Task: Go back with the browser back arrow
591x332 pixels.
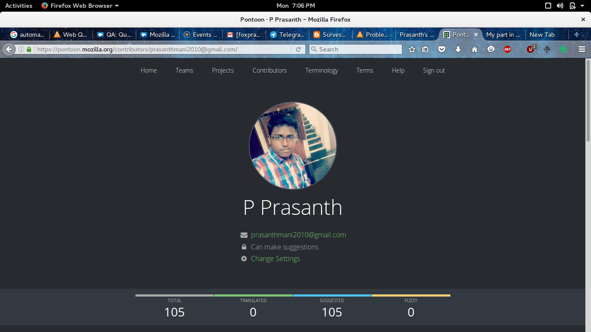Action: [9, 49]
